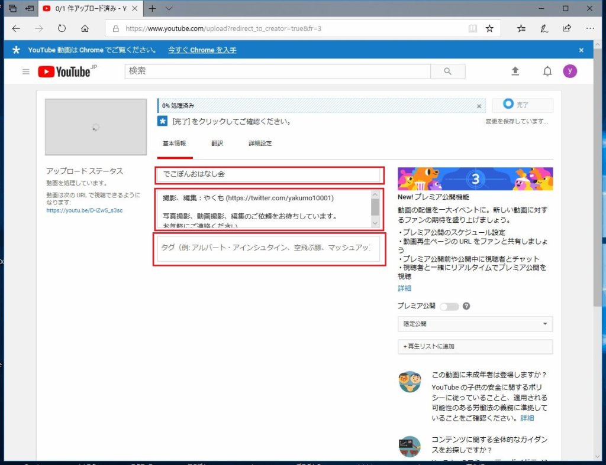
Task: Switch to the 翻訳 tab
Action: [x=217, y=144]
